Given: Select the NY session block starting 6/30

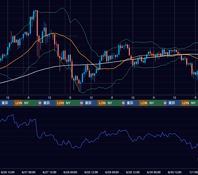Looking at the screenshot, I should pos(194,103).
